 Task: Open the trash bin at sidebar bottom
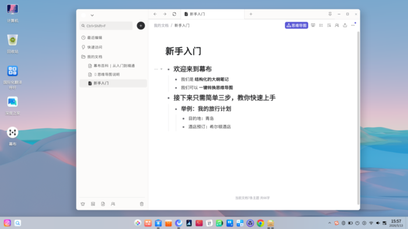(x=142, y=204)
